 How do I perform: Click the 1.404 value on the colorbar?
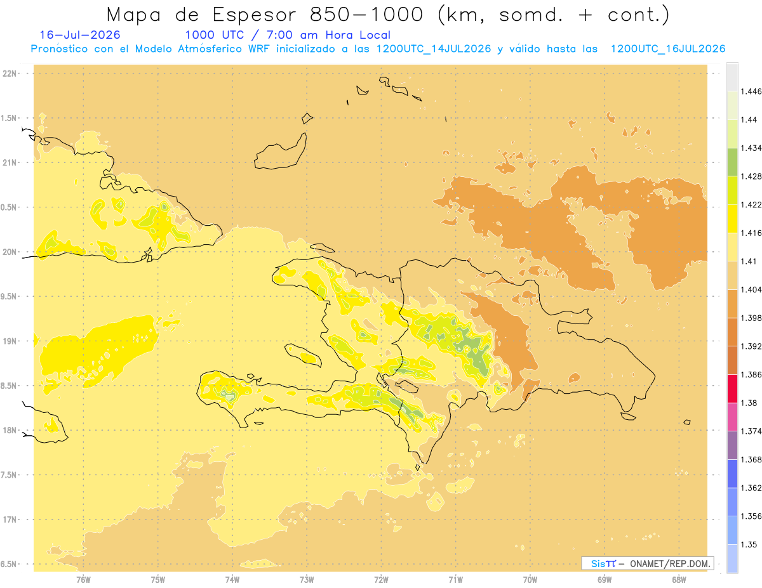751,290
